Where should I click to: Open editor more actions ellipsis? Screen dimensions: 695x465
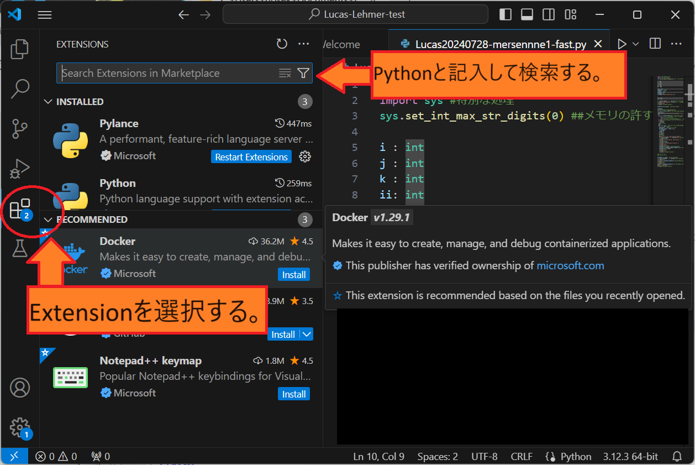coord(676,44)
